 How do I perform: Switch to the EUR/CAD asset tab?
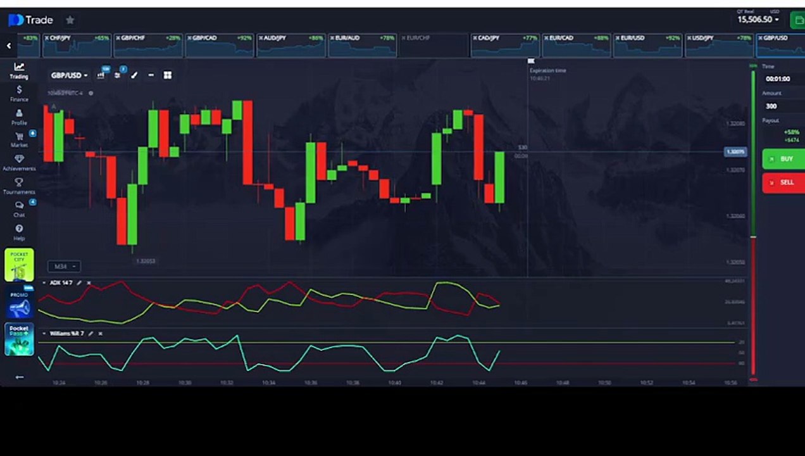[577, 45]
